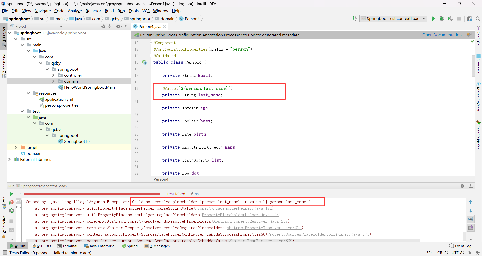
Task: Open the run configuration dropdown
Action: [x=394, y=19]
